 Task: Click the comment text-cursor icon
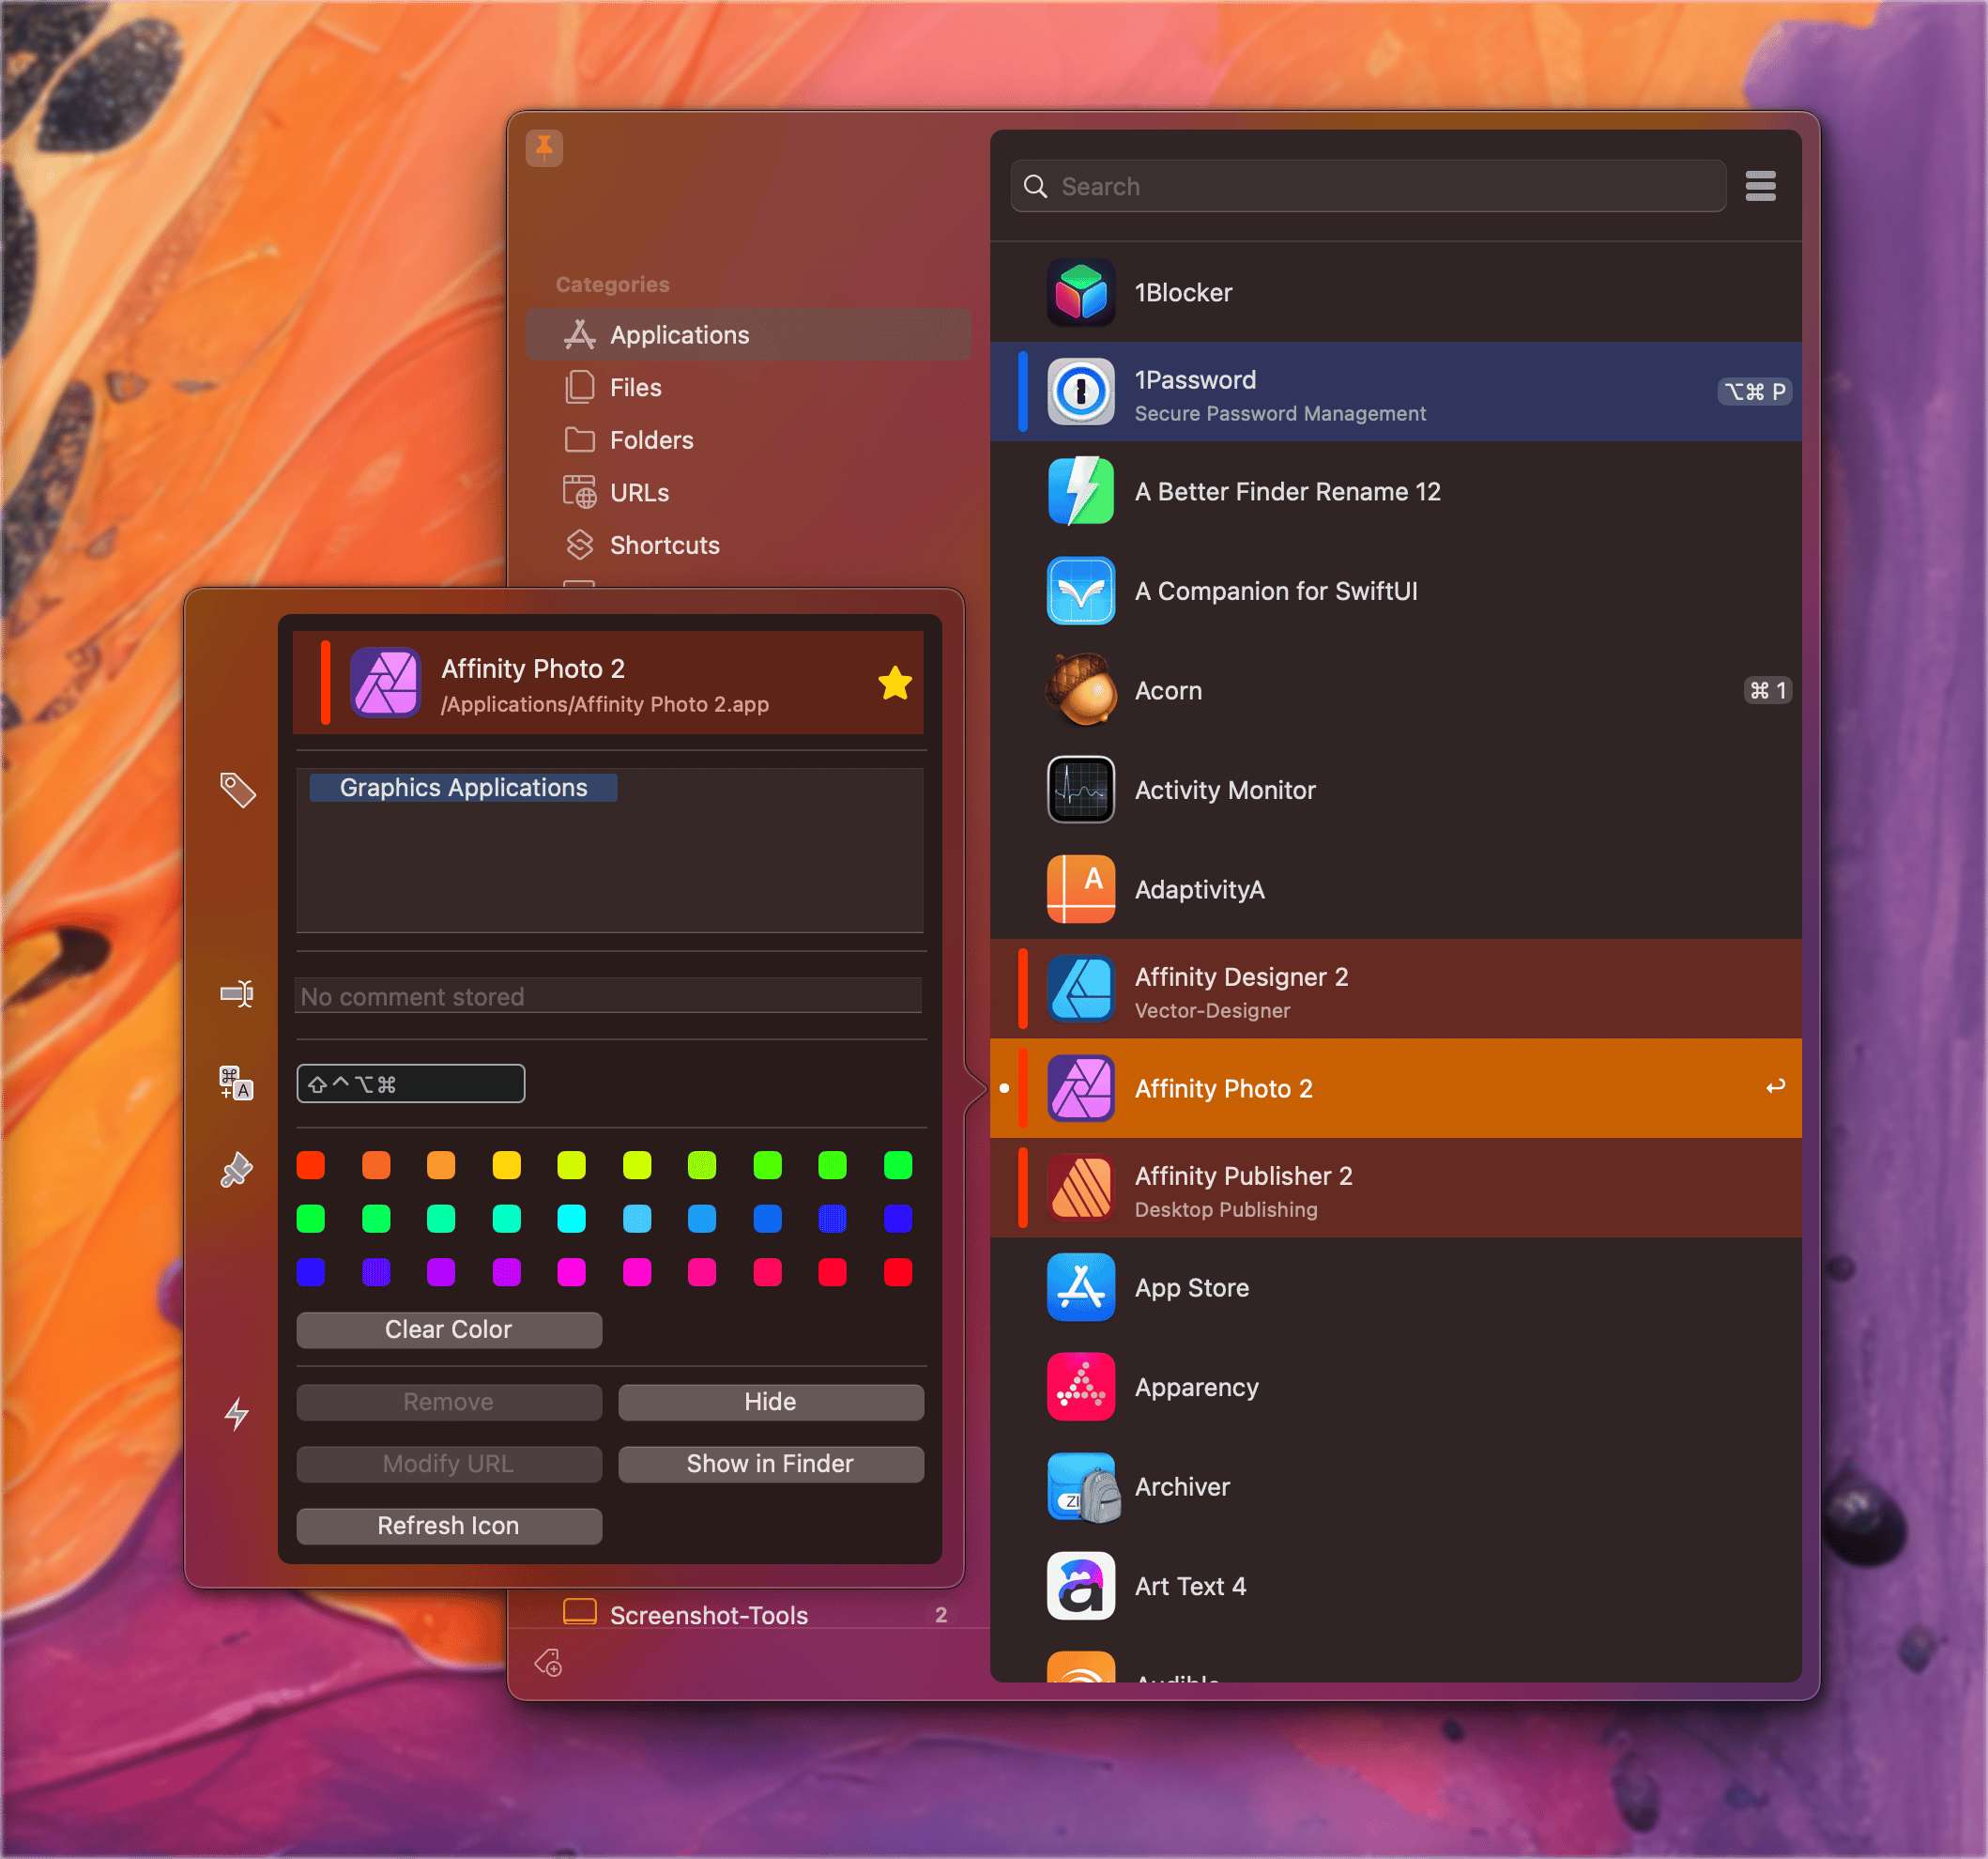click(x=237, y=993)
